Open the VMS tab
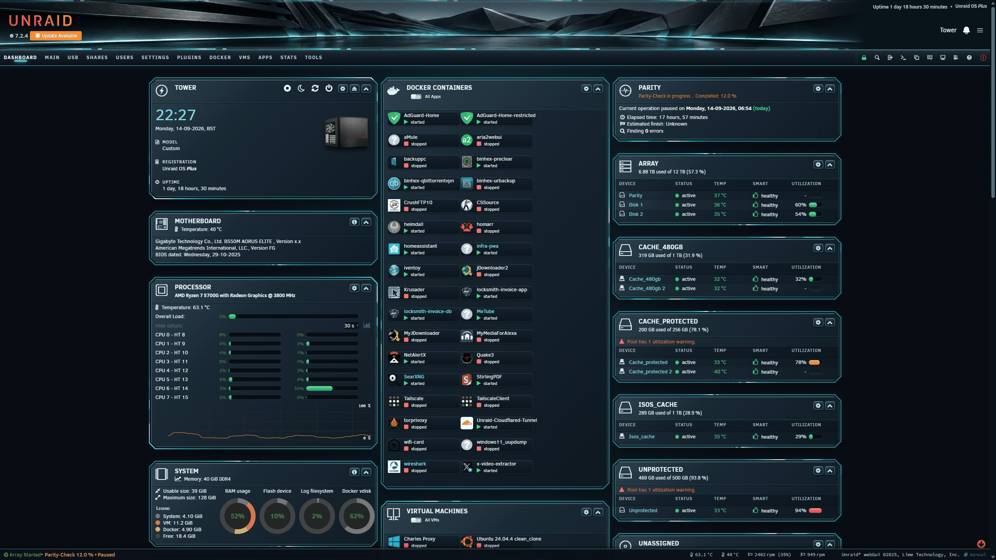This screenshot has height=560, width=996. 245,57
